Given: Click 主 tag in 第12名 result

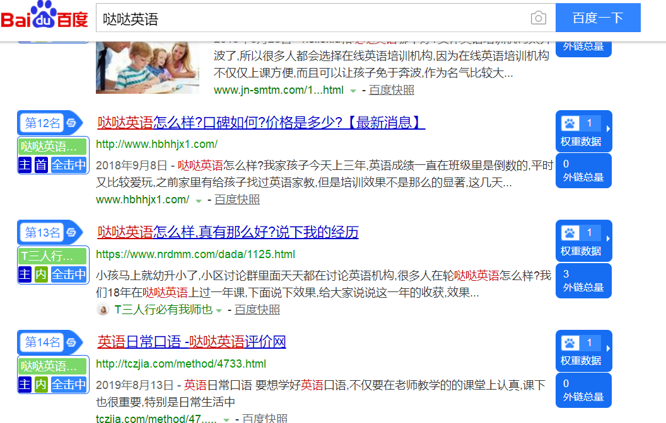Looking at the screenshot, I should coord(25,164).
